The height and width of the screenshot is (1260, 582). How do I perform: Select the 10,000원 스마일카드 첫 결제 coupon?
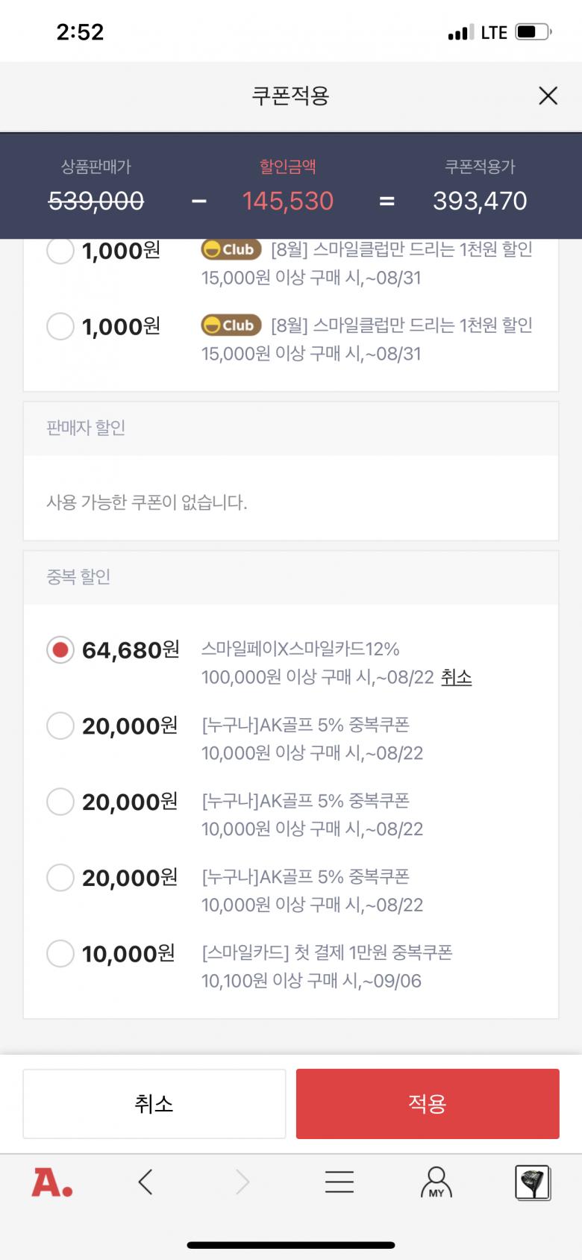tap(60, 953)
